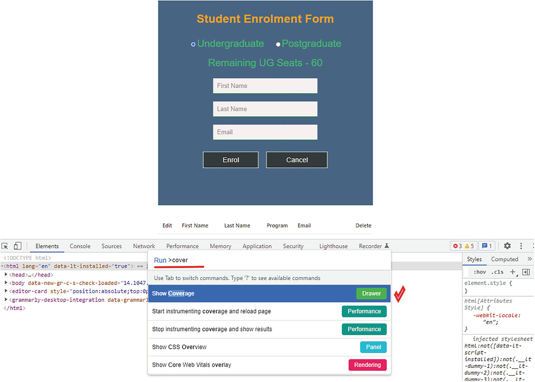The width and height of the screenshot is (535, 382).
Task: Toggle the :hov element state option
Action: 479,272
